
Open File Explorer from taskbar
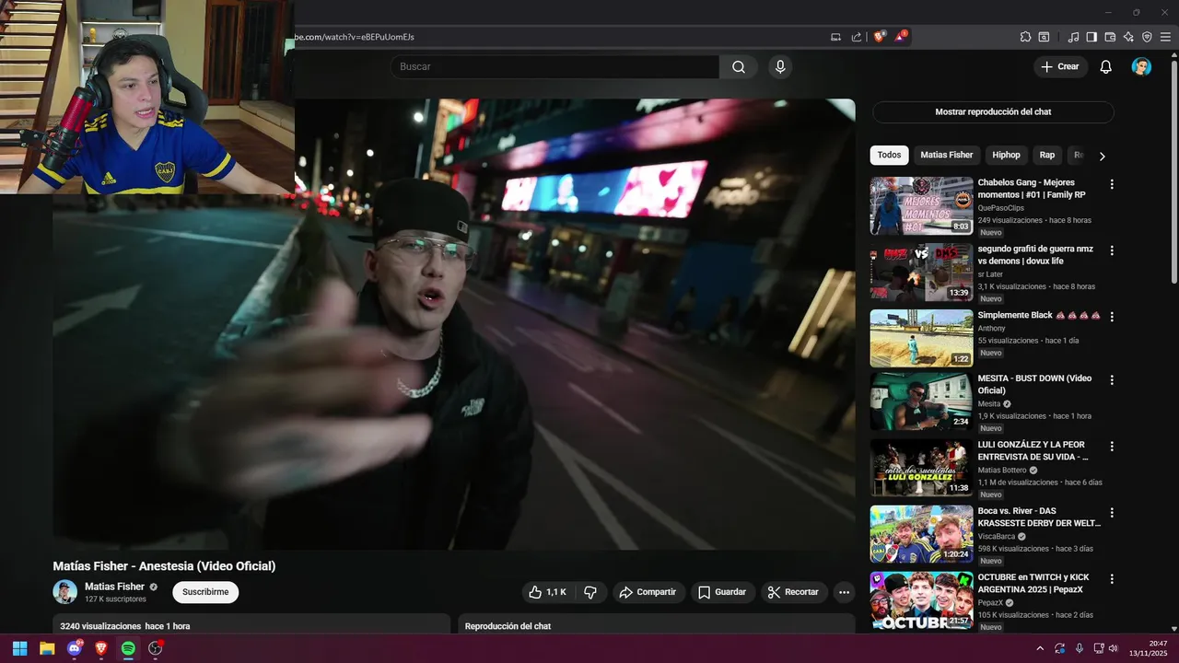point(47,648)
